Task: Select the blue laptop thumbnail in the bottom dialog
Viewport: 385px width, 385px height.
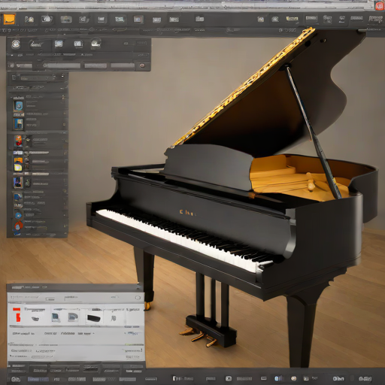Action: (56, 317)
